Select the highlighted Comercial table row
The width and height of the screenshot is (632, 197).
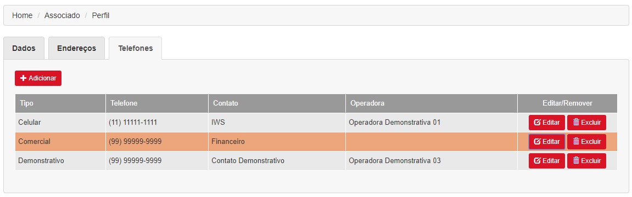click(x=316, y=142)
